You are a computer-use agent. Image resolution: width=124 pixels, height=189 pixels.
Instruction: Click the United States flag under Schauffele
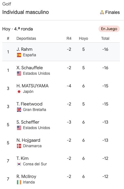point(19,73)
